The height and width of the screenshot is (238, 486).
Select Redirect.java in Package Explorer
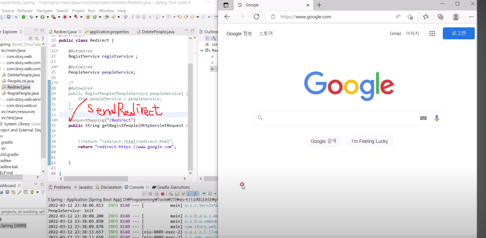16,87
